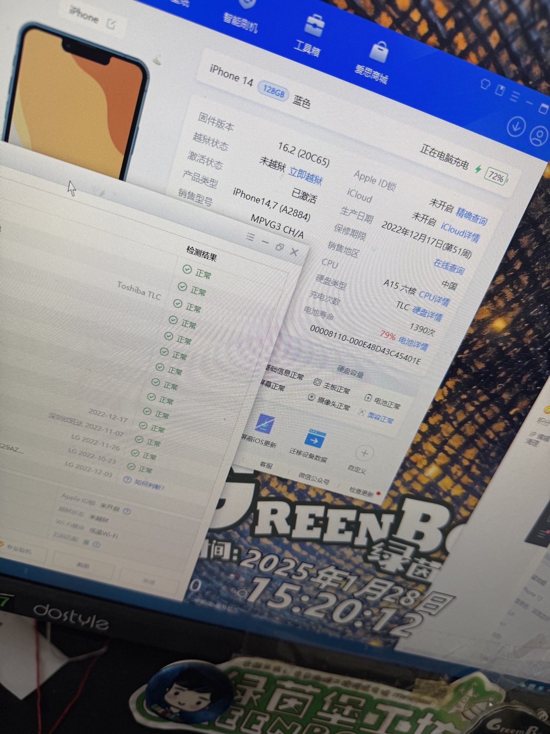Click 检查更新 check for updates
Image resolution: width=550 pixels, height=734 pixels.
361,491
